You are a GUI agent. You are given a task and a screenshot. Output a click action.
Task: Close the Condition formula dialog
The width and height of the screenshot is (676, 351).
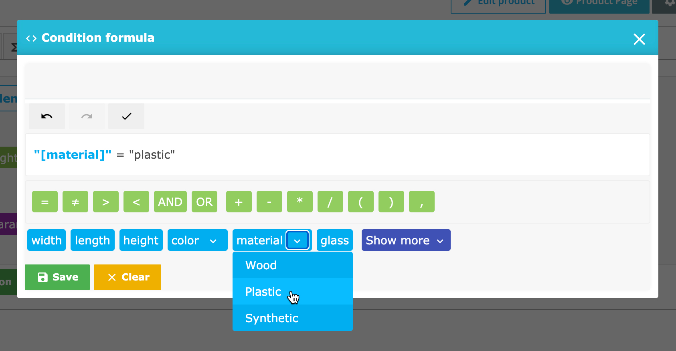click(639, 39)
